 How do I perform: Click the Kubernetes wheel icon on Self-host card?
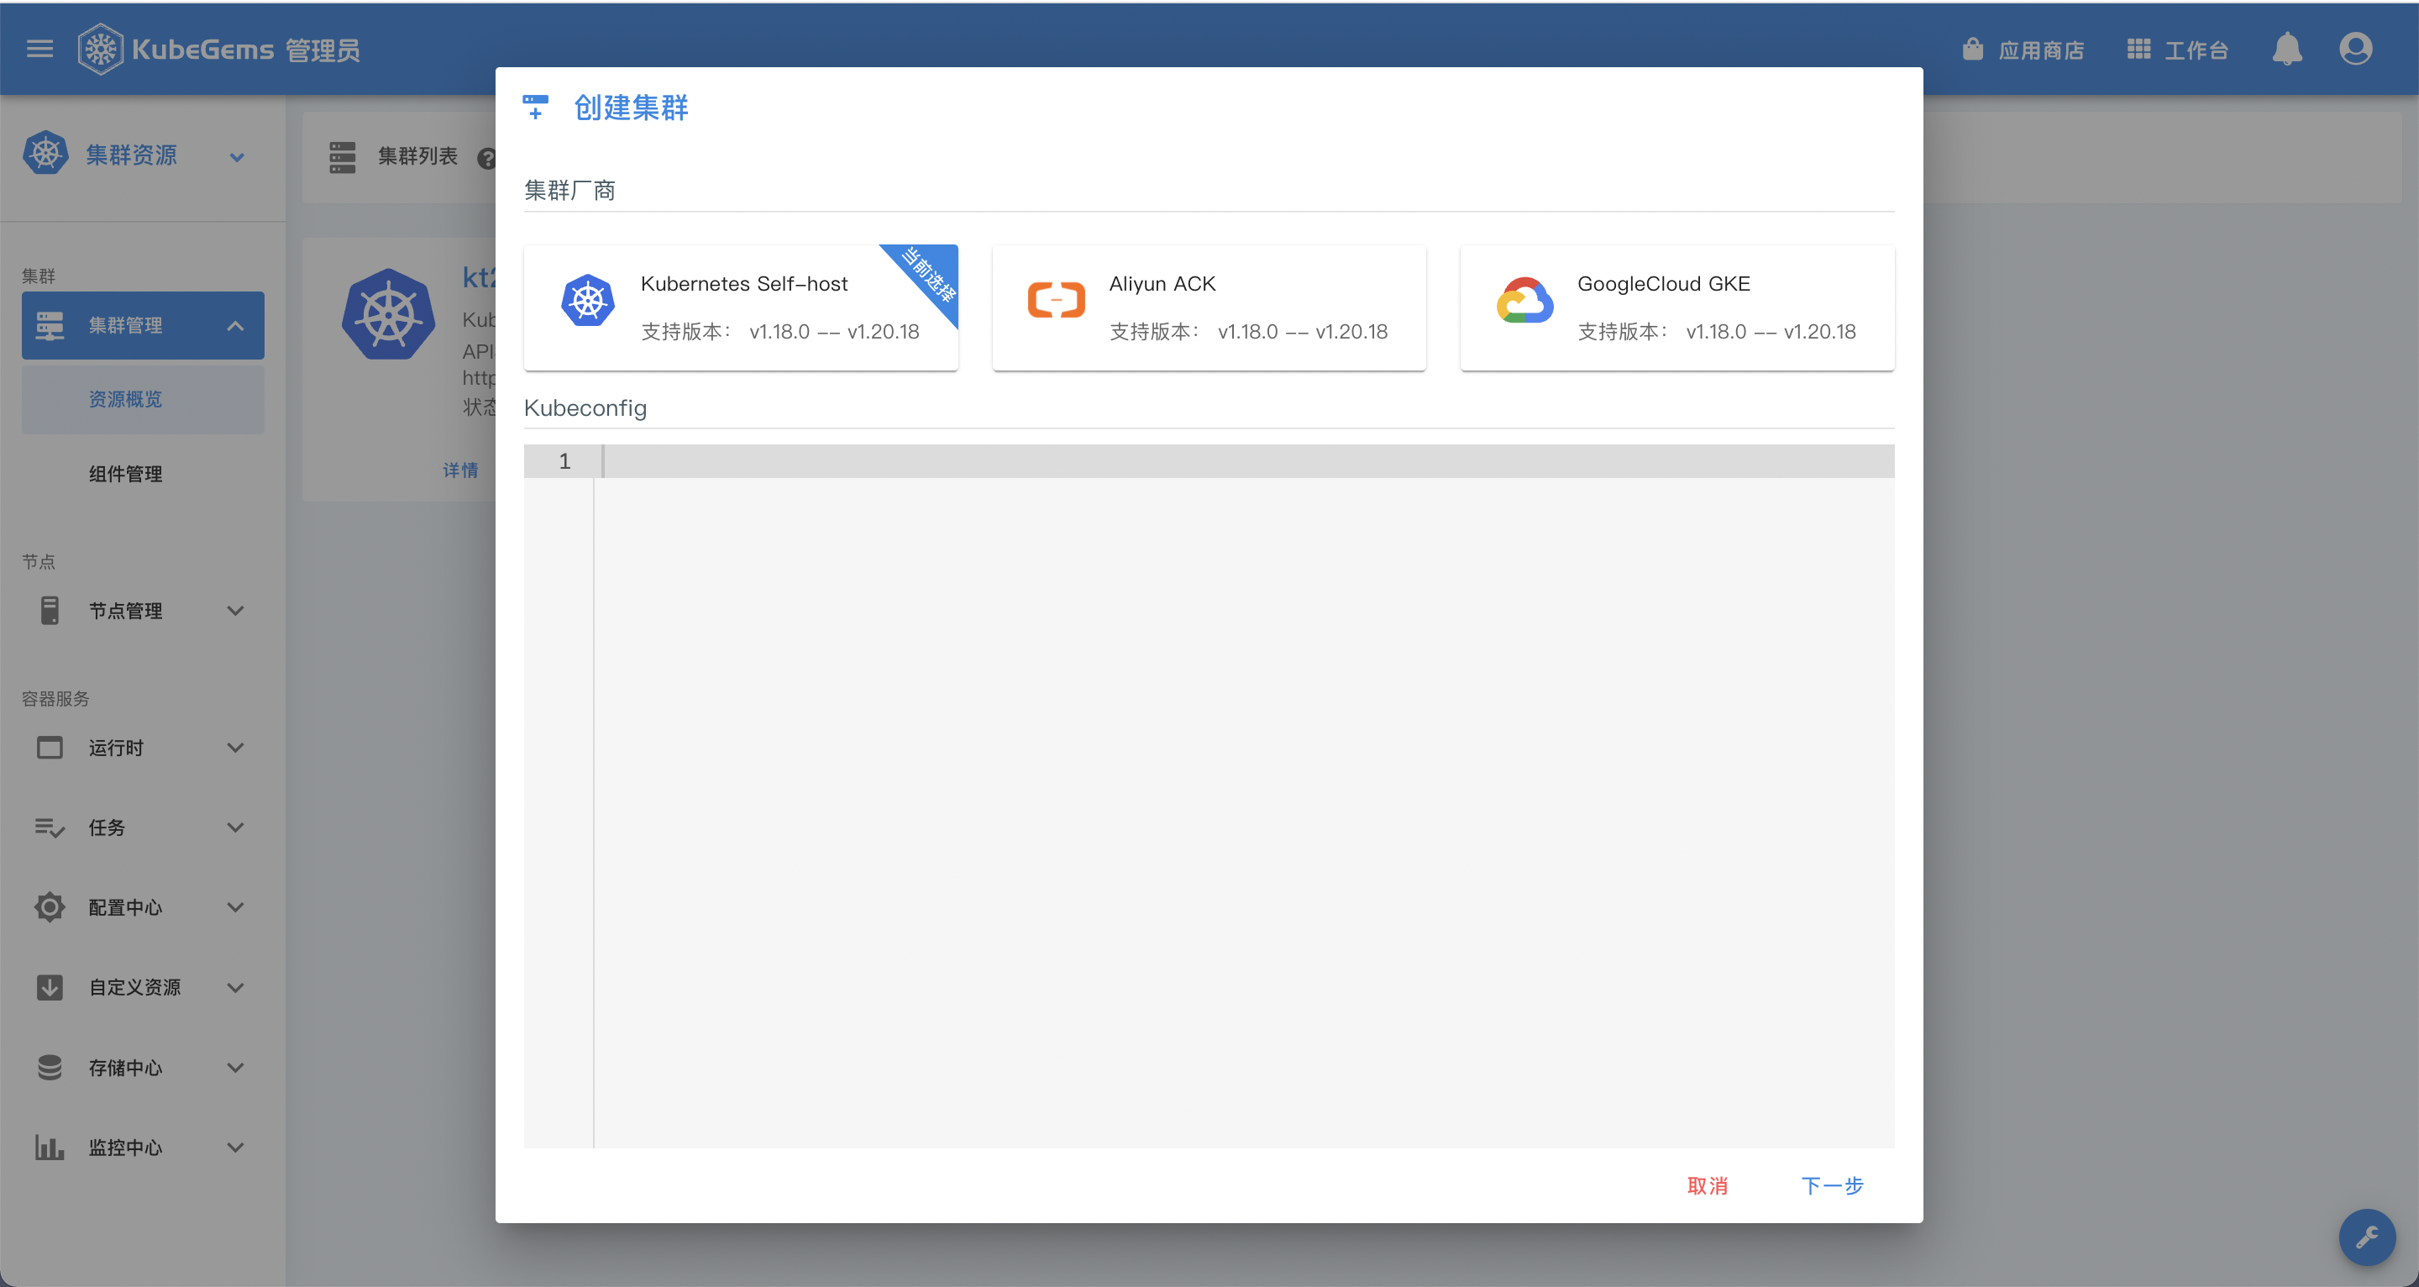(x=588, y=301)
